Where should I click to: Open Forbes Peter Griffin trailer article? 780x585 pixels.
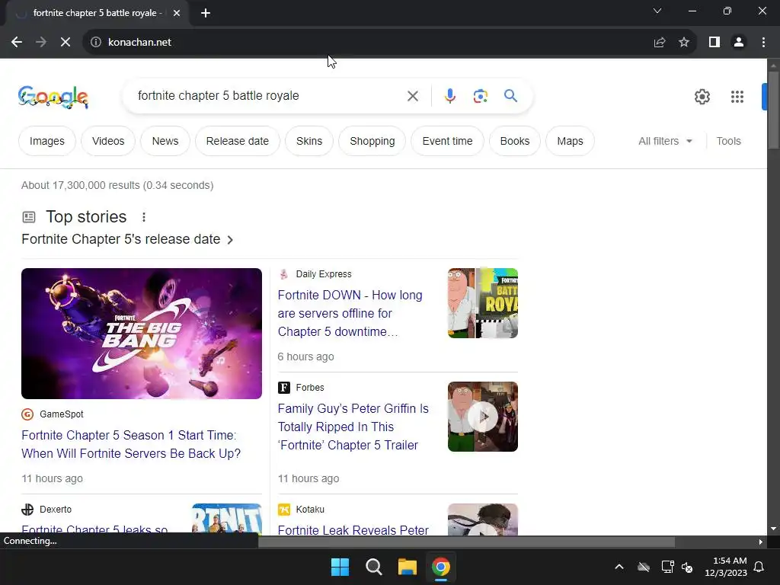point(353,427)
